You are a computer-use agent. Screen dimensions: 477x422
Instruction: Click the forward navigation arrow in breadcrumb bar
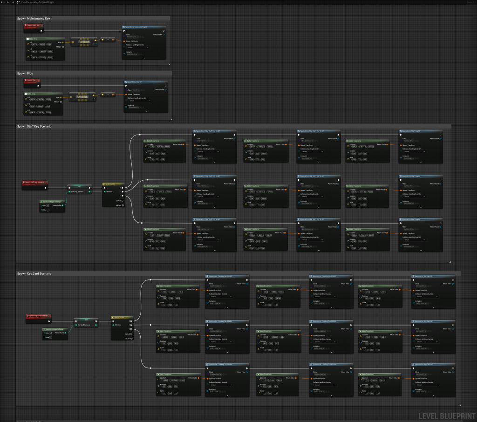14,2
